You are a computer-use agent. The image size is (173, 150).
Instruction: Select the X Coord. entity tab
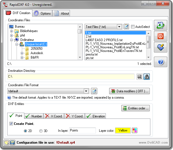click(x=54, y=116)
